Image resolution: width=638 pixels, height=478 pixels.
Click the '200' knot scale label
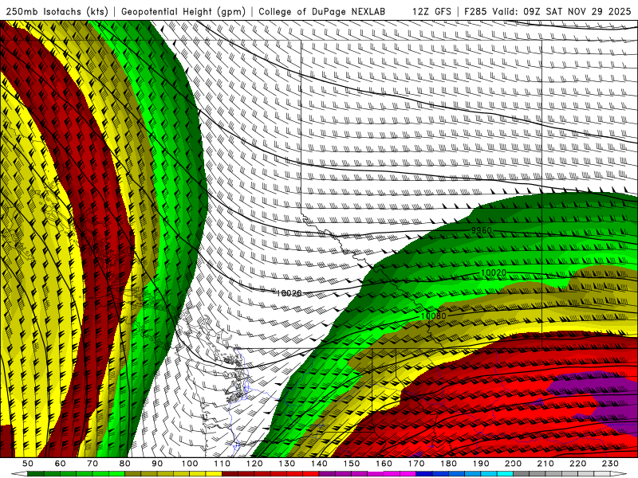tap(513, 464)
